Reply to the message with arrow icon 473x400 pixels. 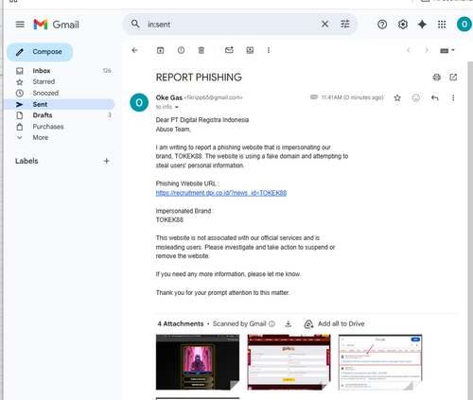[435, 98]
